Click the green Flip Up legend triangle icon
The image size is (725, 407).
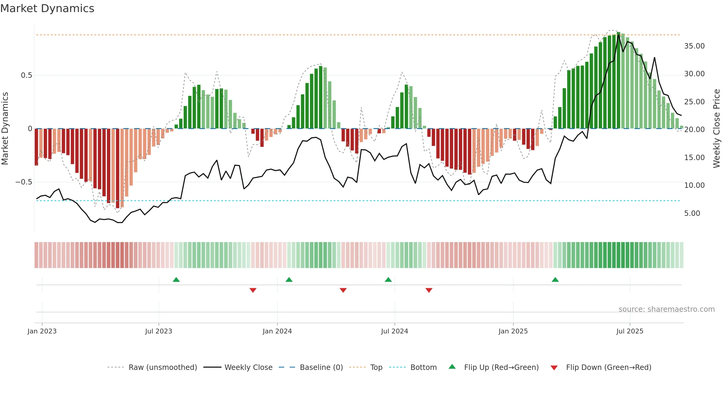[x=452, y=367]
